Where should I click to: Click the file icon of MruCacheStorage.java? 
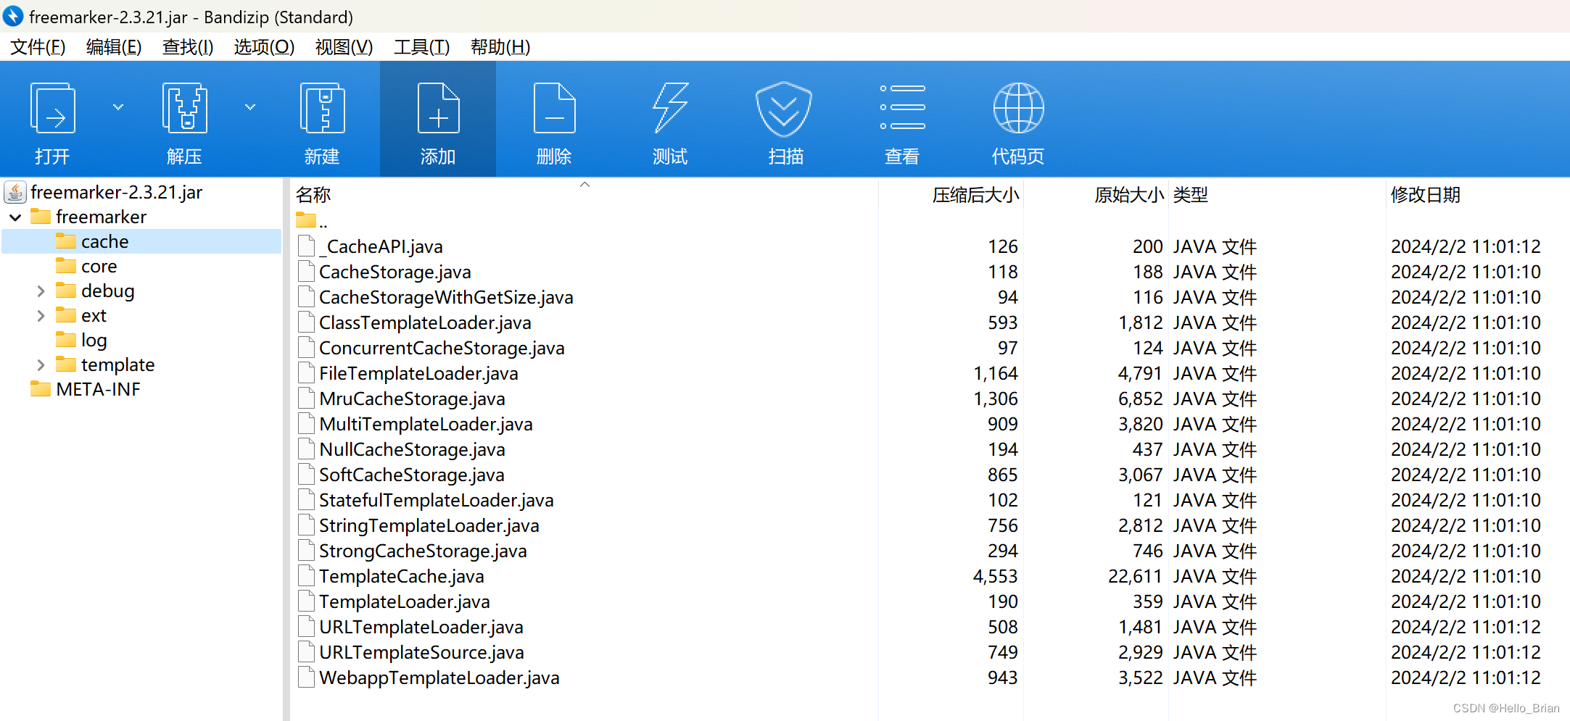pos(307,399)
